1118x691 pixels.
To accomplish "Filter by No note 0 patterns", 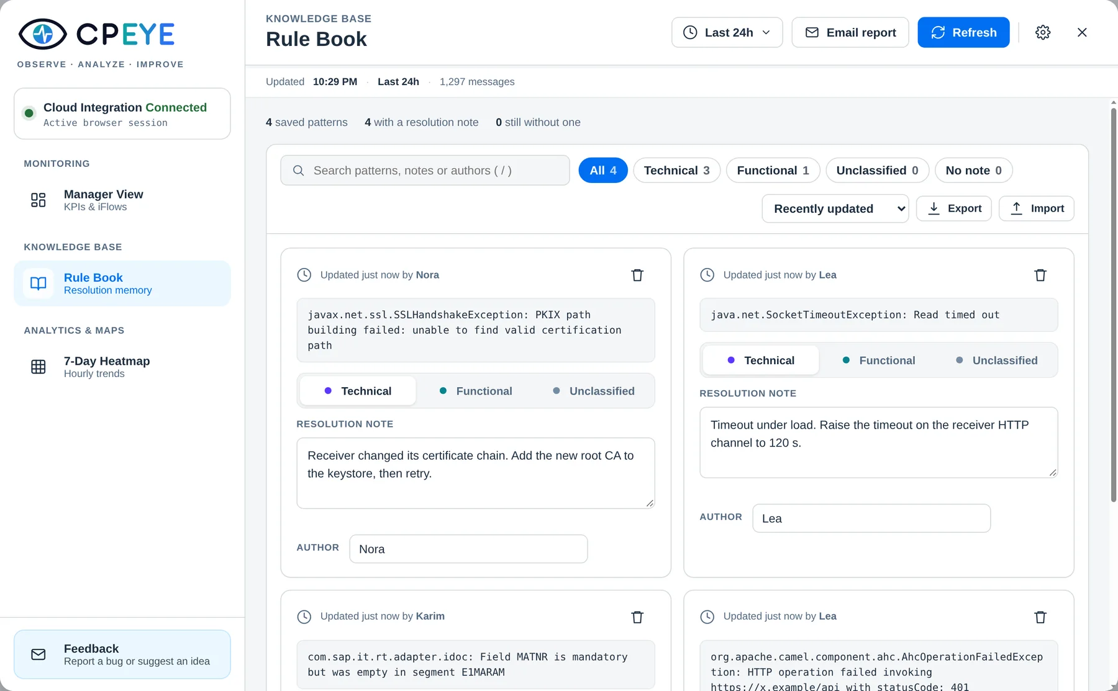I will click(x=973, y=171).
